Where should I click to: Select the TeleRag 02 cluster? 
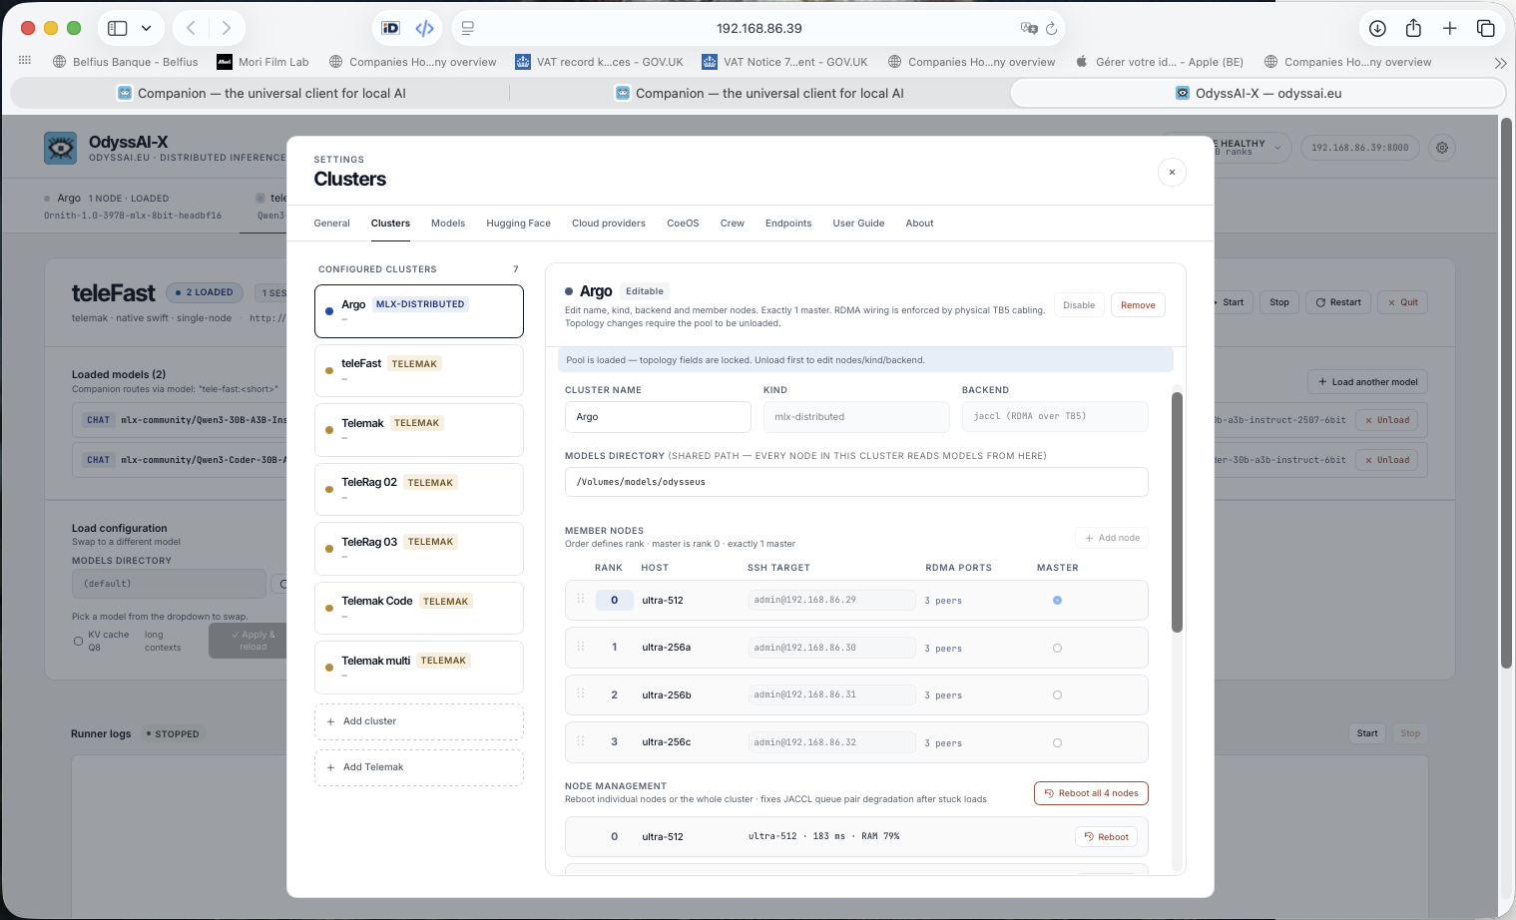419,489
